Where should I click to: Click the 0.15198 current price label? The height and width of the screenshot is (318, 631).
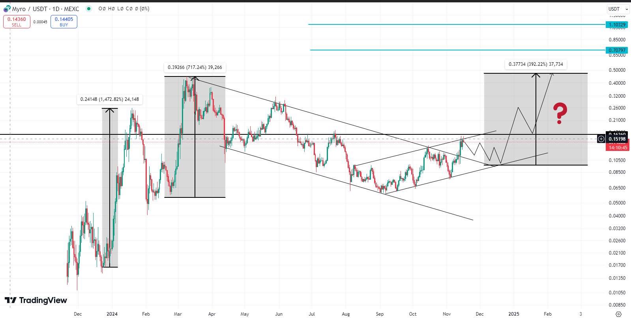click(617, 139)
